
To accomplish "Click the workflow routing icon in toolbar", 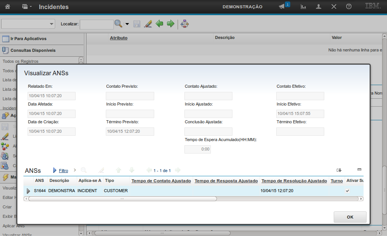I will click(x=185, y=24).
